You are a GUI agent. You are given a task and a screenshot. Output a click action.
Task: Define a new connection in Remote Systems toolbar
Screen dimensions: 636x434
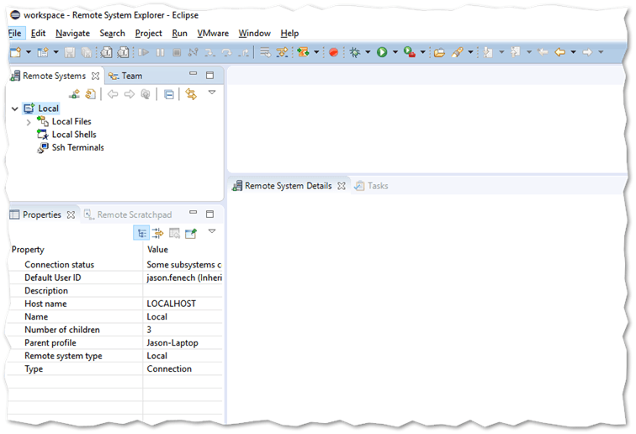(x=74, y=94)
